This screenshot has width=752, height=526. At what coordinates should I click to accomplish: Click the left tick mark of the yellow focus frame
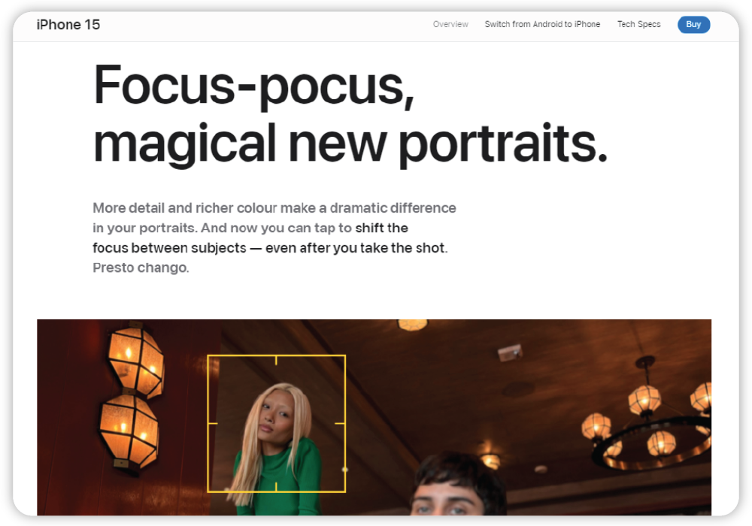(212, 423)
